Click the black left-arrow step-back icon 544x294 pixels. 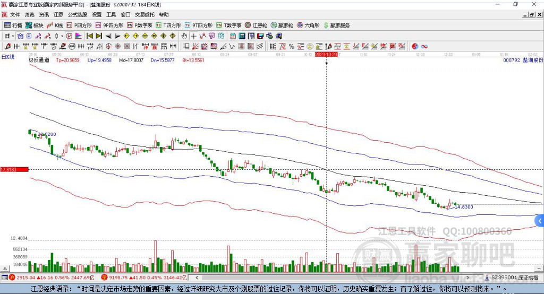(108, 36)
